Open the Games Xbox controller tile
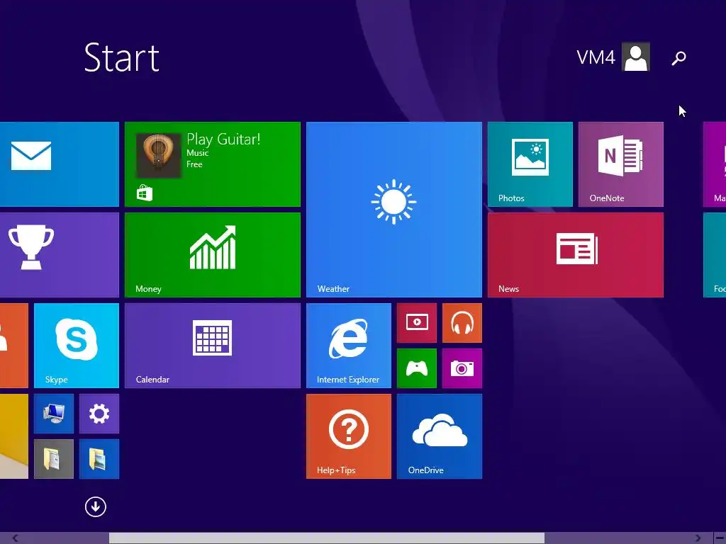 pos(417,368)
